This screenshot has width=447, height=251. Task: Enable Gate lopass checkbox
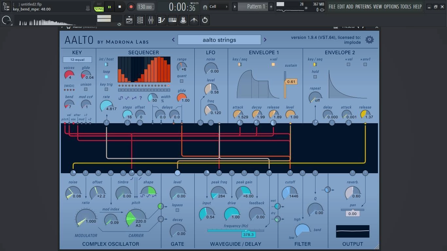(177, 210)
